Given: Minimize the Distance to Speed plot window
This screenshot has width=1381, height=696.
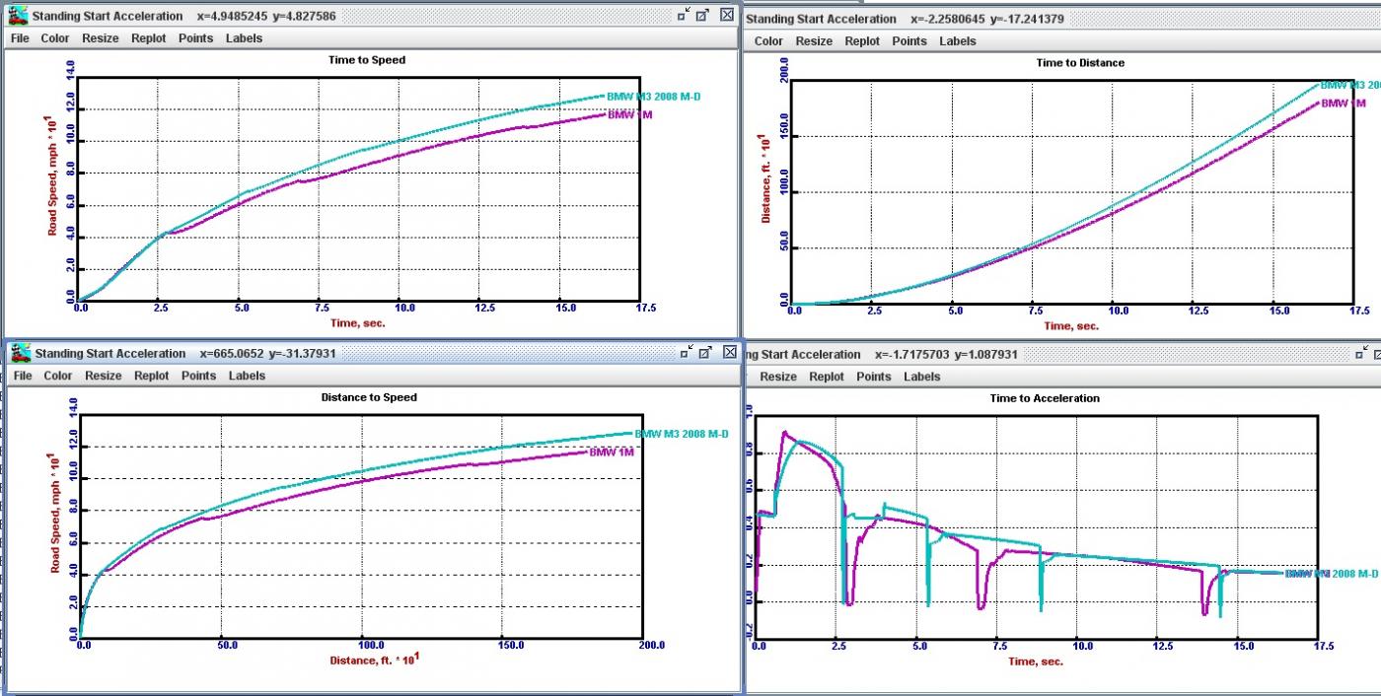Looking at the screenshot, I should [x=687, y=352].
